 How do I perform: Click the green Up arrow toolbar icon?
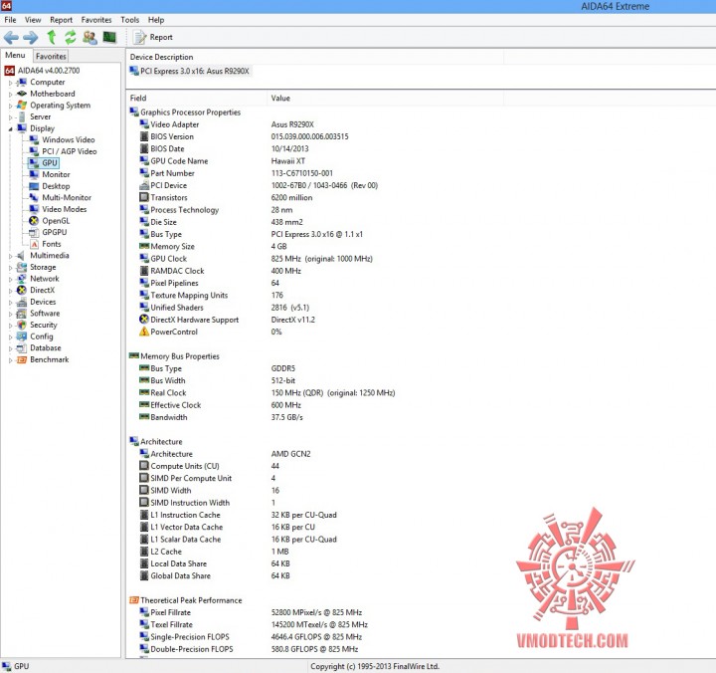(51, 37)
